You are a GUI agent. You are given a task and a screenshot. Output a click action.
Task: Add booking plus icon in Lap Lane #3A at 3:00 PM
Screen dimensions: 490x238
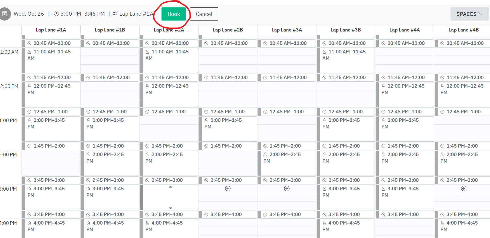[x=287, y=188]
